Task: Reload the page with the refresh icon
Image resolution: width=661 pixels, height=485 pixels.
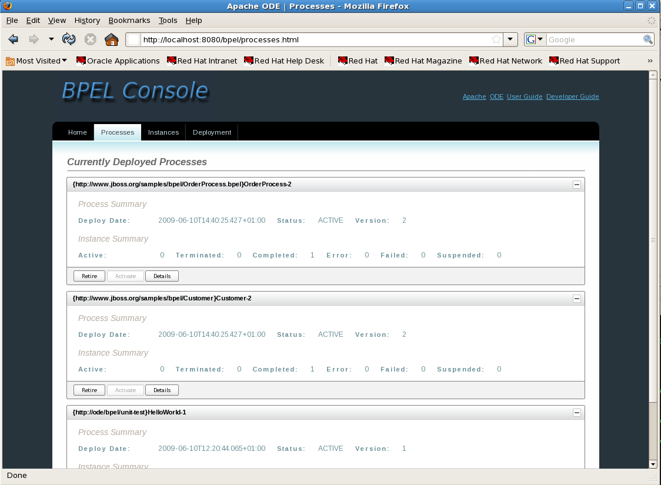Action: (69, 39)
